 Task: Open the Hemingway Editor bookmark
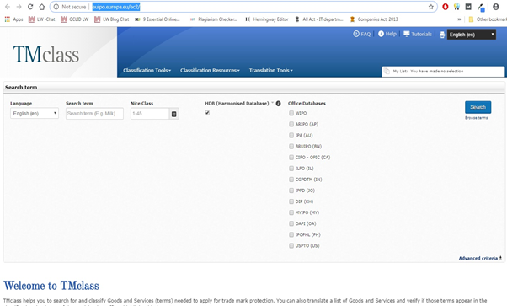click(267, 19)
